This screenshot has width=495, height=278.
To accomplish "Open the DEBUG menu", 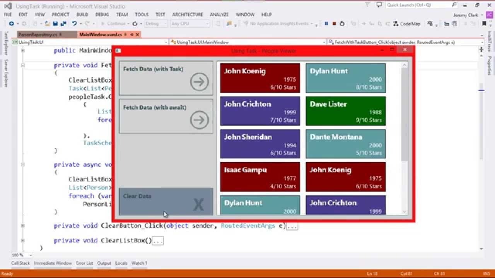I will point(102,15).
